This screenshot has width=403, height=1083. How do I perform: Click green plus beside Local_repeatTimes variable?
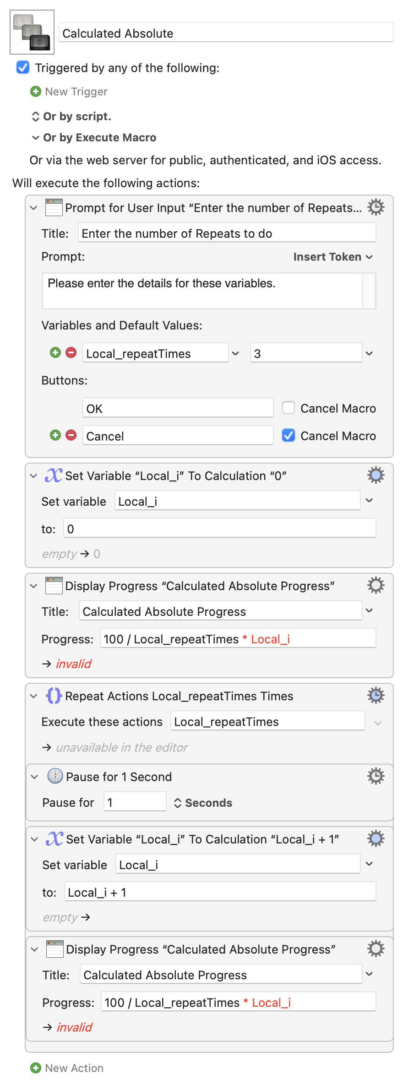tap(55, 353)
